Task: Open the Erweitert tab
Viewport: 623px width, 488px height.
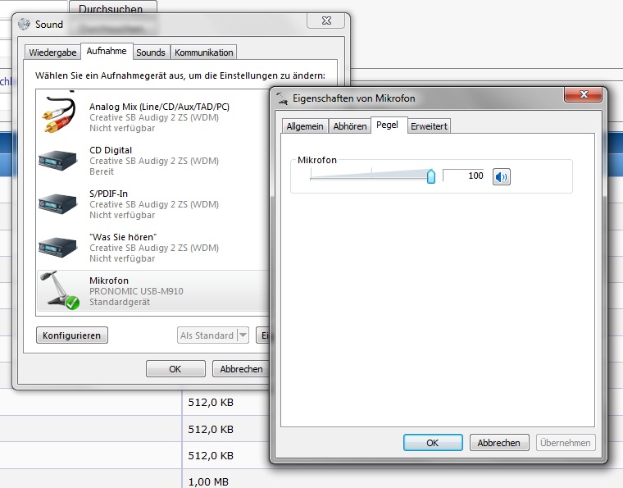Action: 429,126
